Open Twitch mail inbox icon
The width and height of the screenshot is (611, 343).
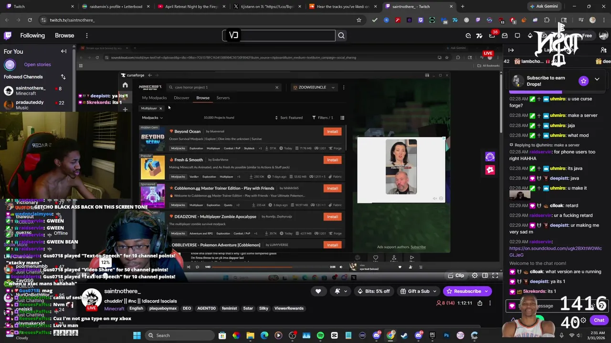(505, 35)
